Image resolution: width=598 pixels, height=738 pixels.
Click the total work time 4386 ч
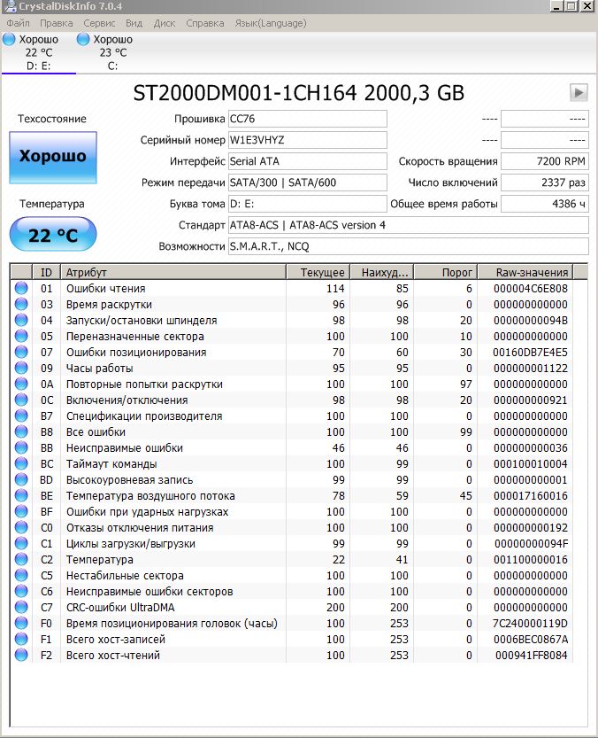[544, 204]
